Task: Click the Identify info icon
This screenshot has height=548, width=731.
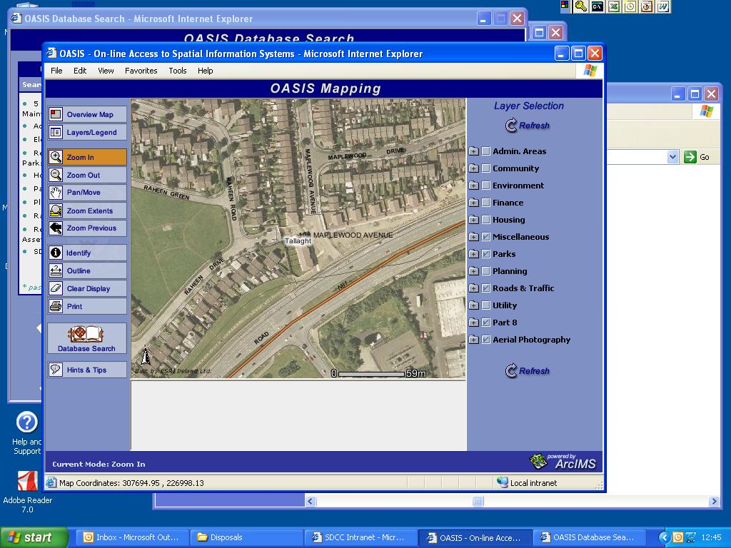Action: tap(56, 253)
